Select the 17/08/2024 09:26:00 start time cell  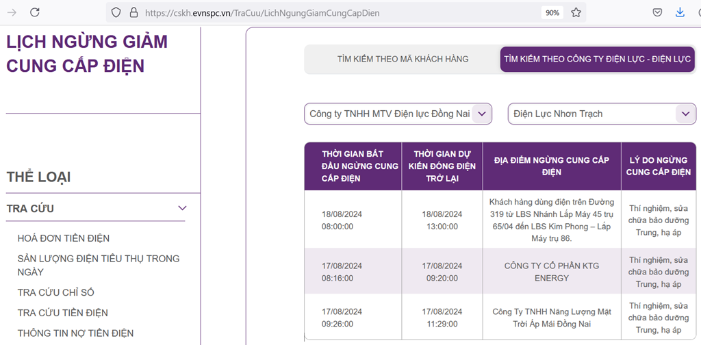point(353,318)
